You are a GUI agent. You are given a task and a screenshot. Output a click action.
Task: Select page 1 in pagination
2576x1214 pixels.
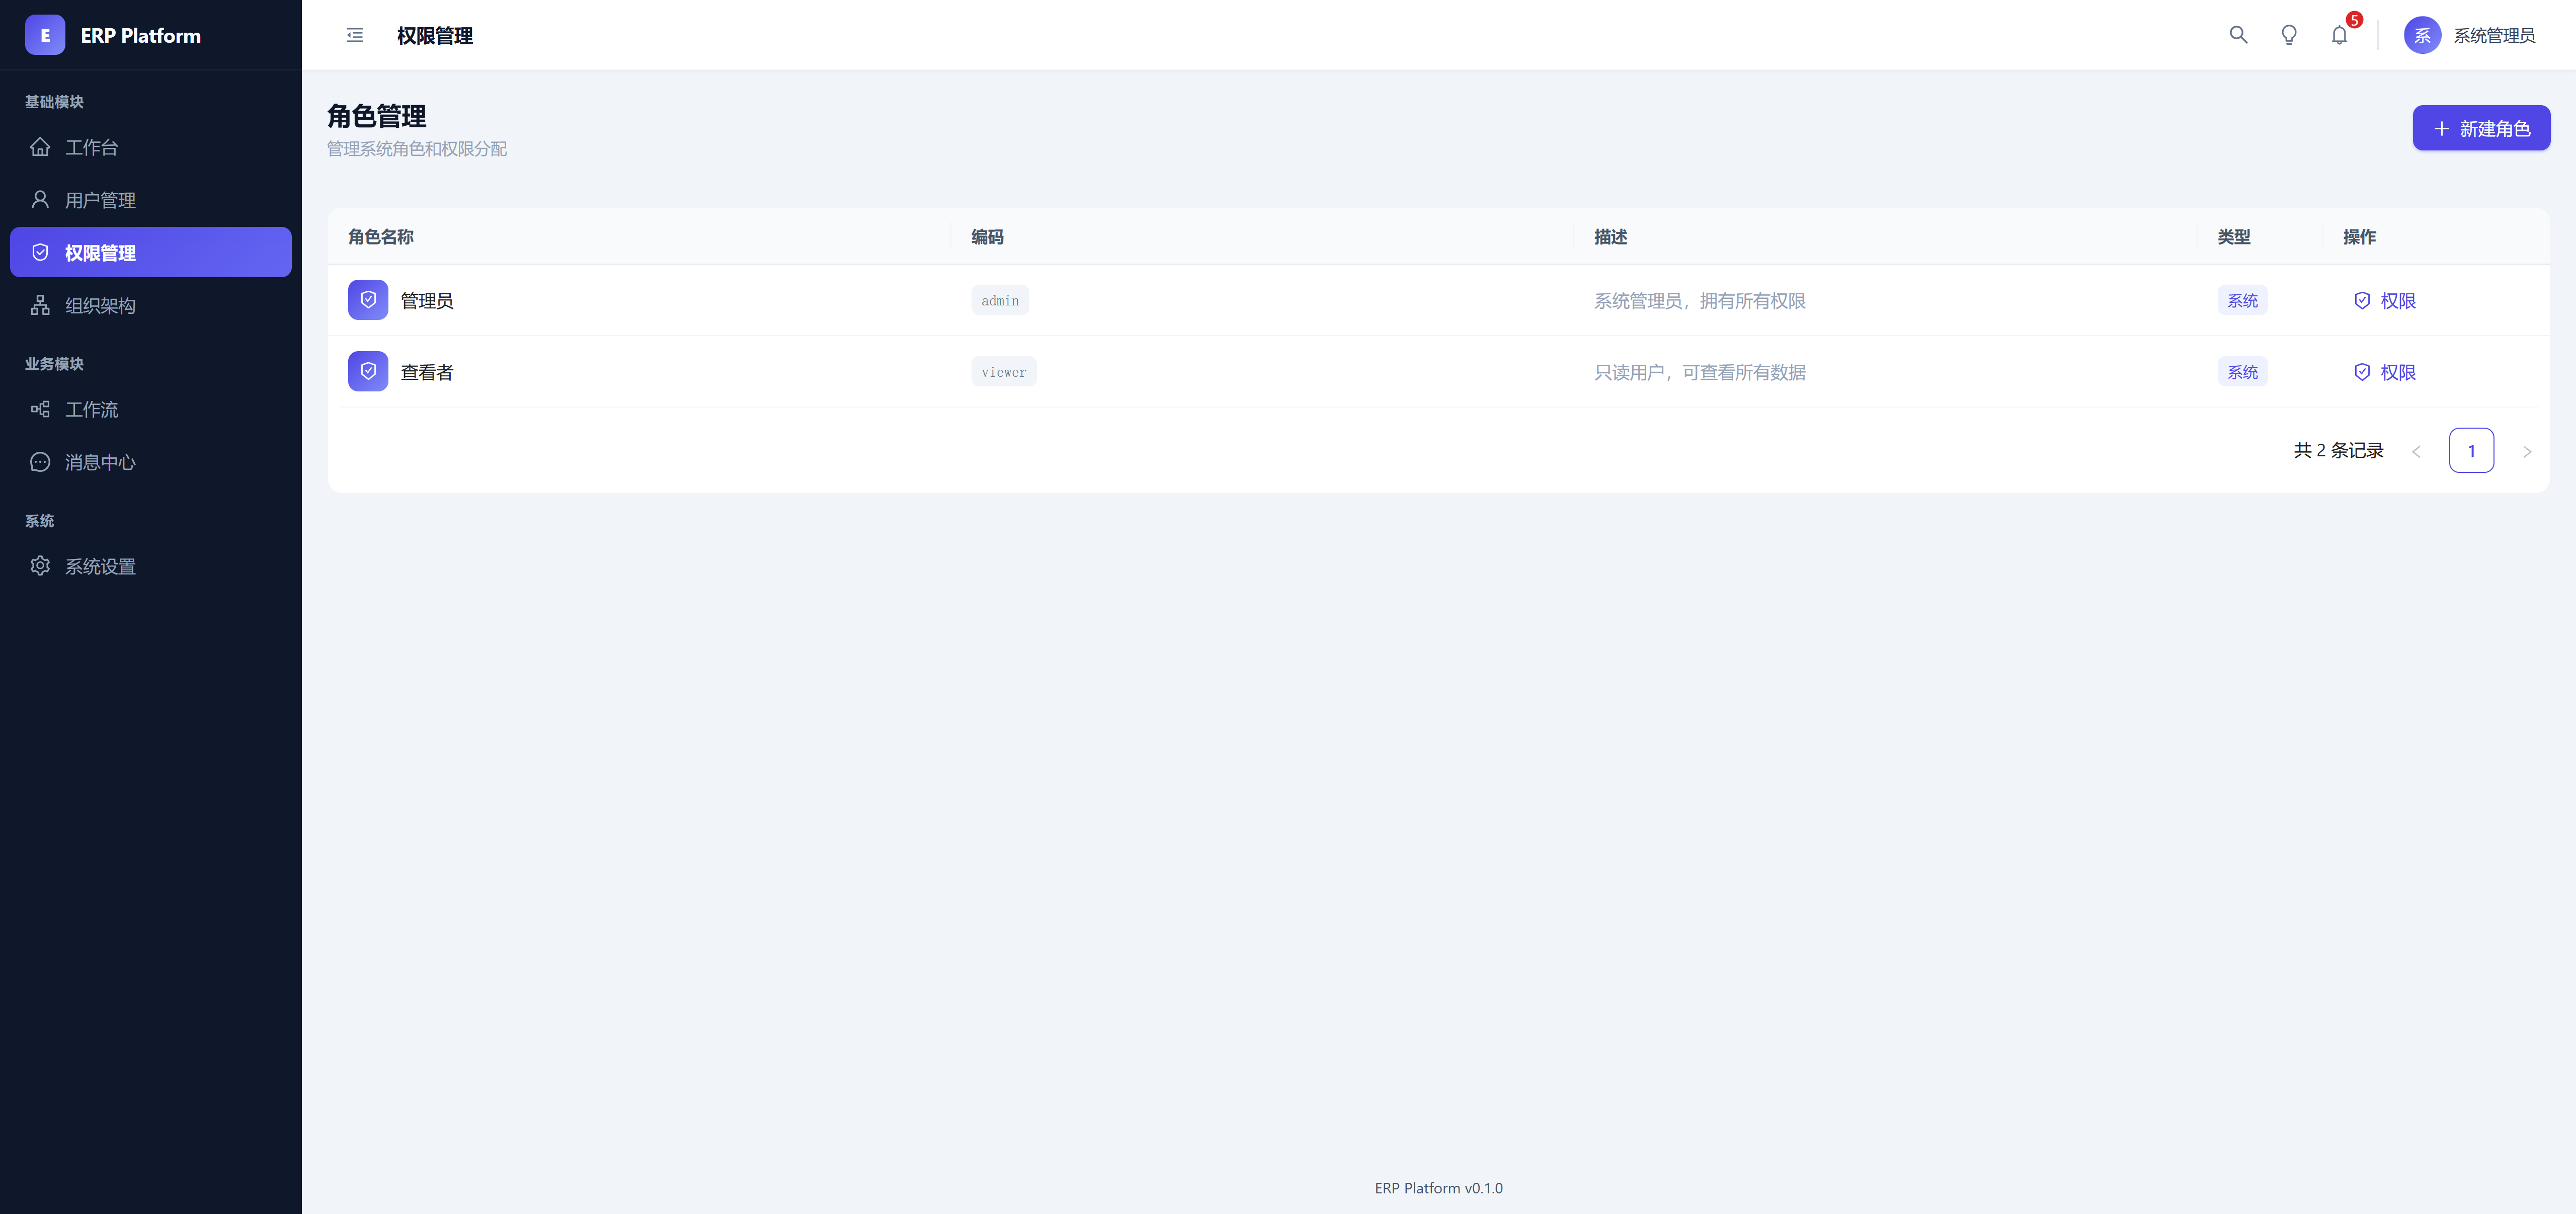click(2471, 450)
